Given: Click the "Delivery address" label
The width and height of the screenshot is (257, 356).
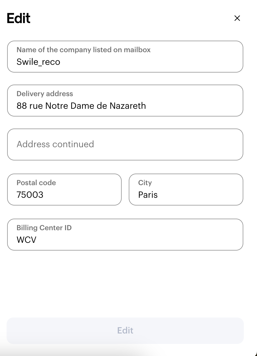Looking at the screenshot, I should click(x=45, y=94).
